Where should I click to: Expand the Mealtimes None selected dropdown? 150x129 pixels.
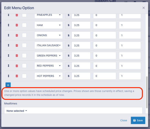pyautogui.click(x=73, y=111)
